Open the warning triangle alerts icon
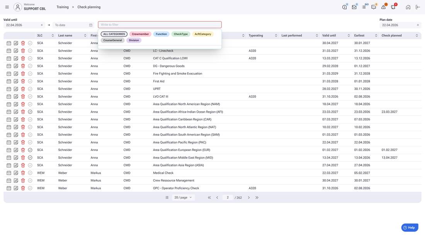Screen dimensions: 425x239 (x=383, y=7)
